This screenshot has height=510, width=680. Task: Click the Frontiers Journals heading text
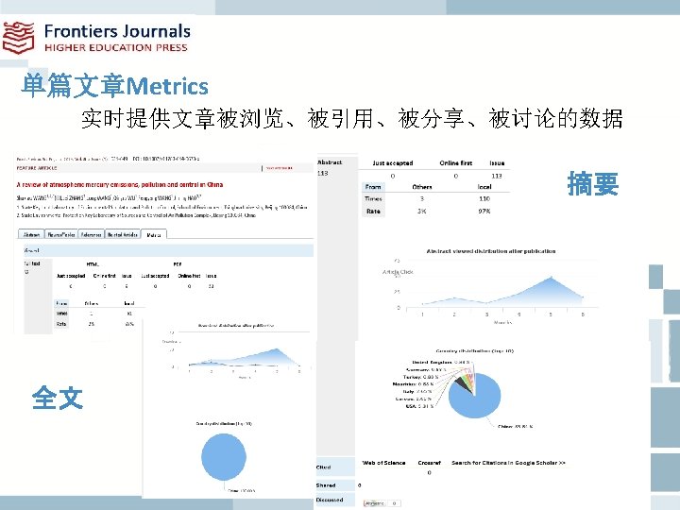[x=117, y=31]
